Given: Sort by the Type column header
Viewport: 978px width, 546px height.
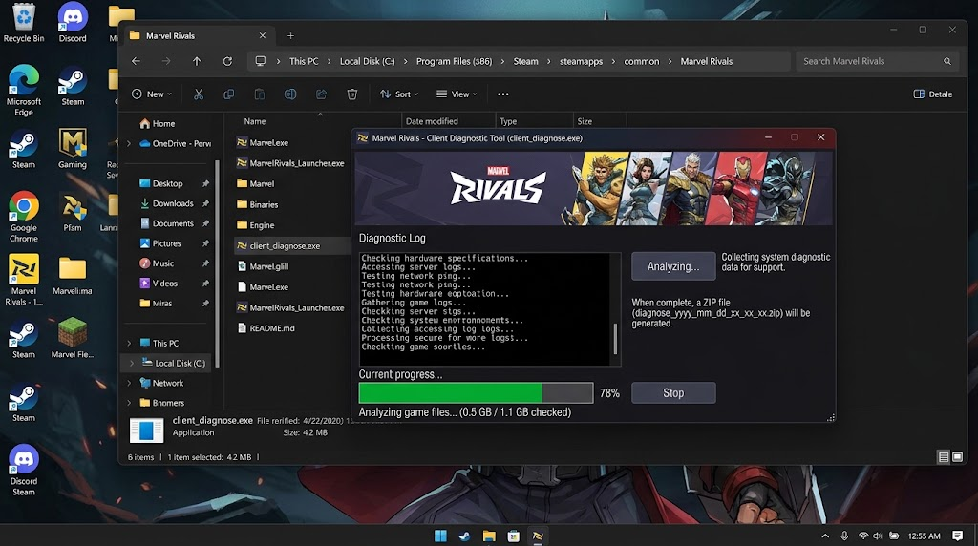Looking at the screenshot, I should tap(508, 121).
